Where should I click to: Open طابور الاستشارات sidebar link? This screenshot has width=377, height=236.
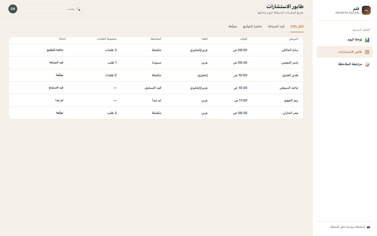345,52
